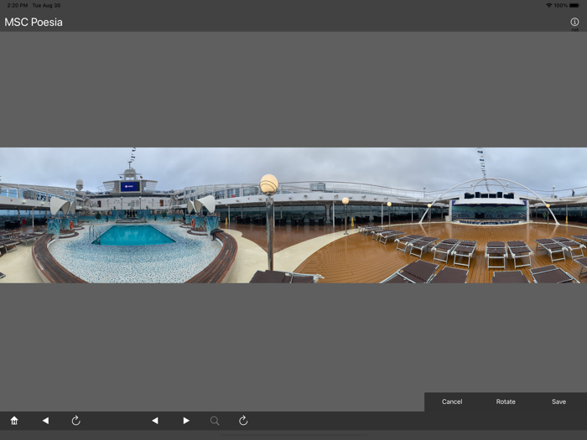
Task: Cancel the photo edit
Action: tap(452, 401)
